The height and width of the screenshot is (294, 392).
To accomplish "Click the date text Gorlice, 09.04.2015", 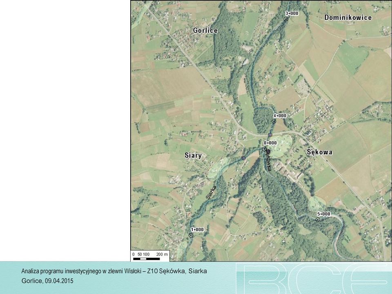I will point(47,281).
